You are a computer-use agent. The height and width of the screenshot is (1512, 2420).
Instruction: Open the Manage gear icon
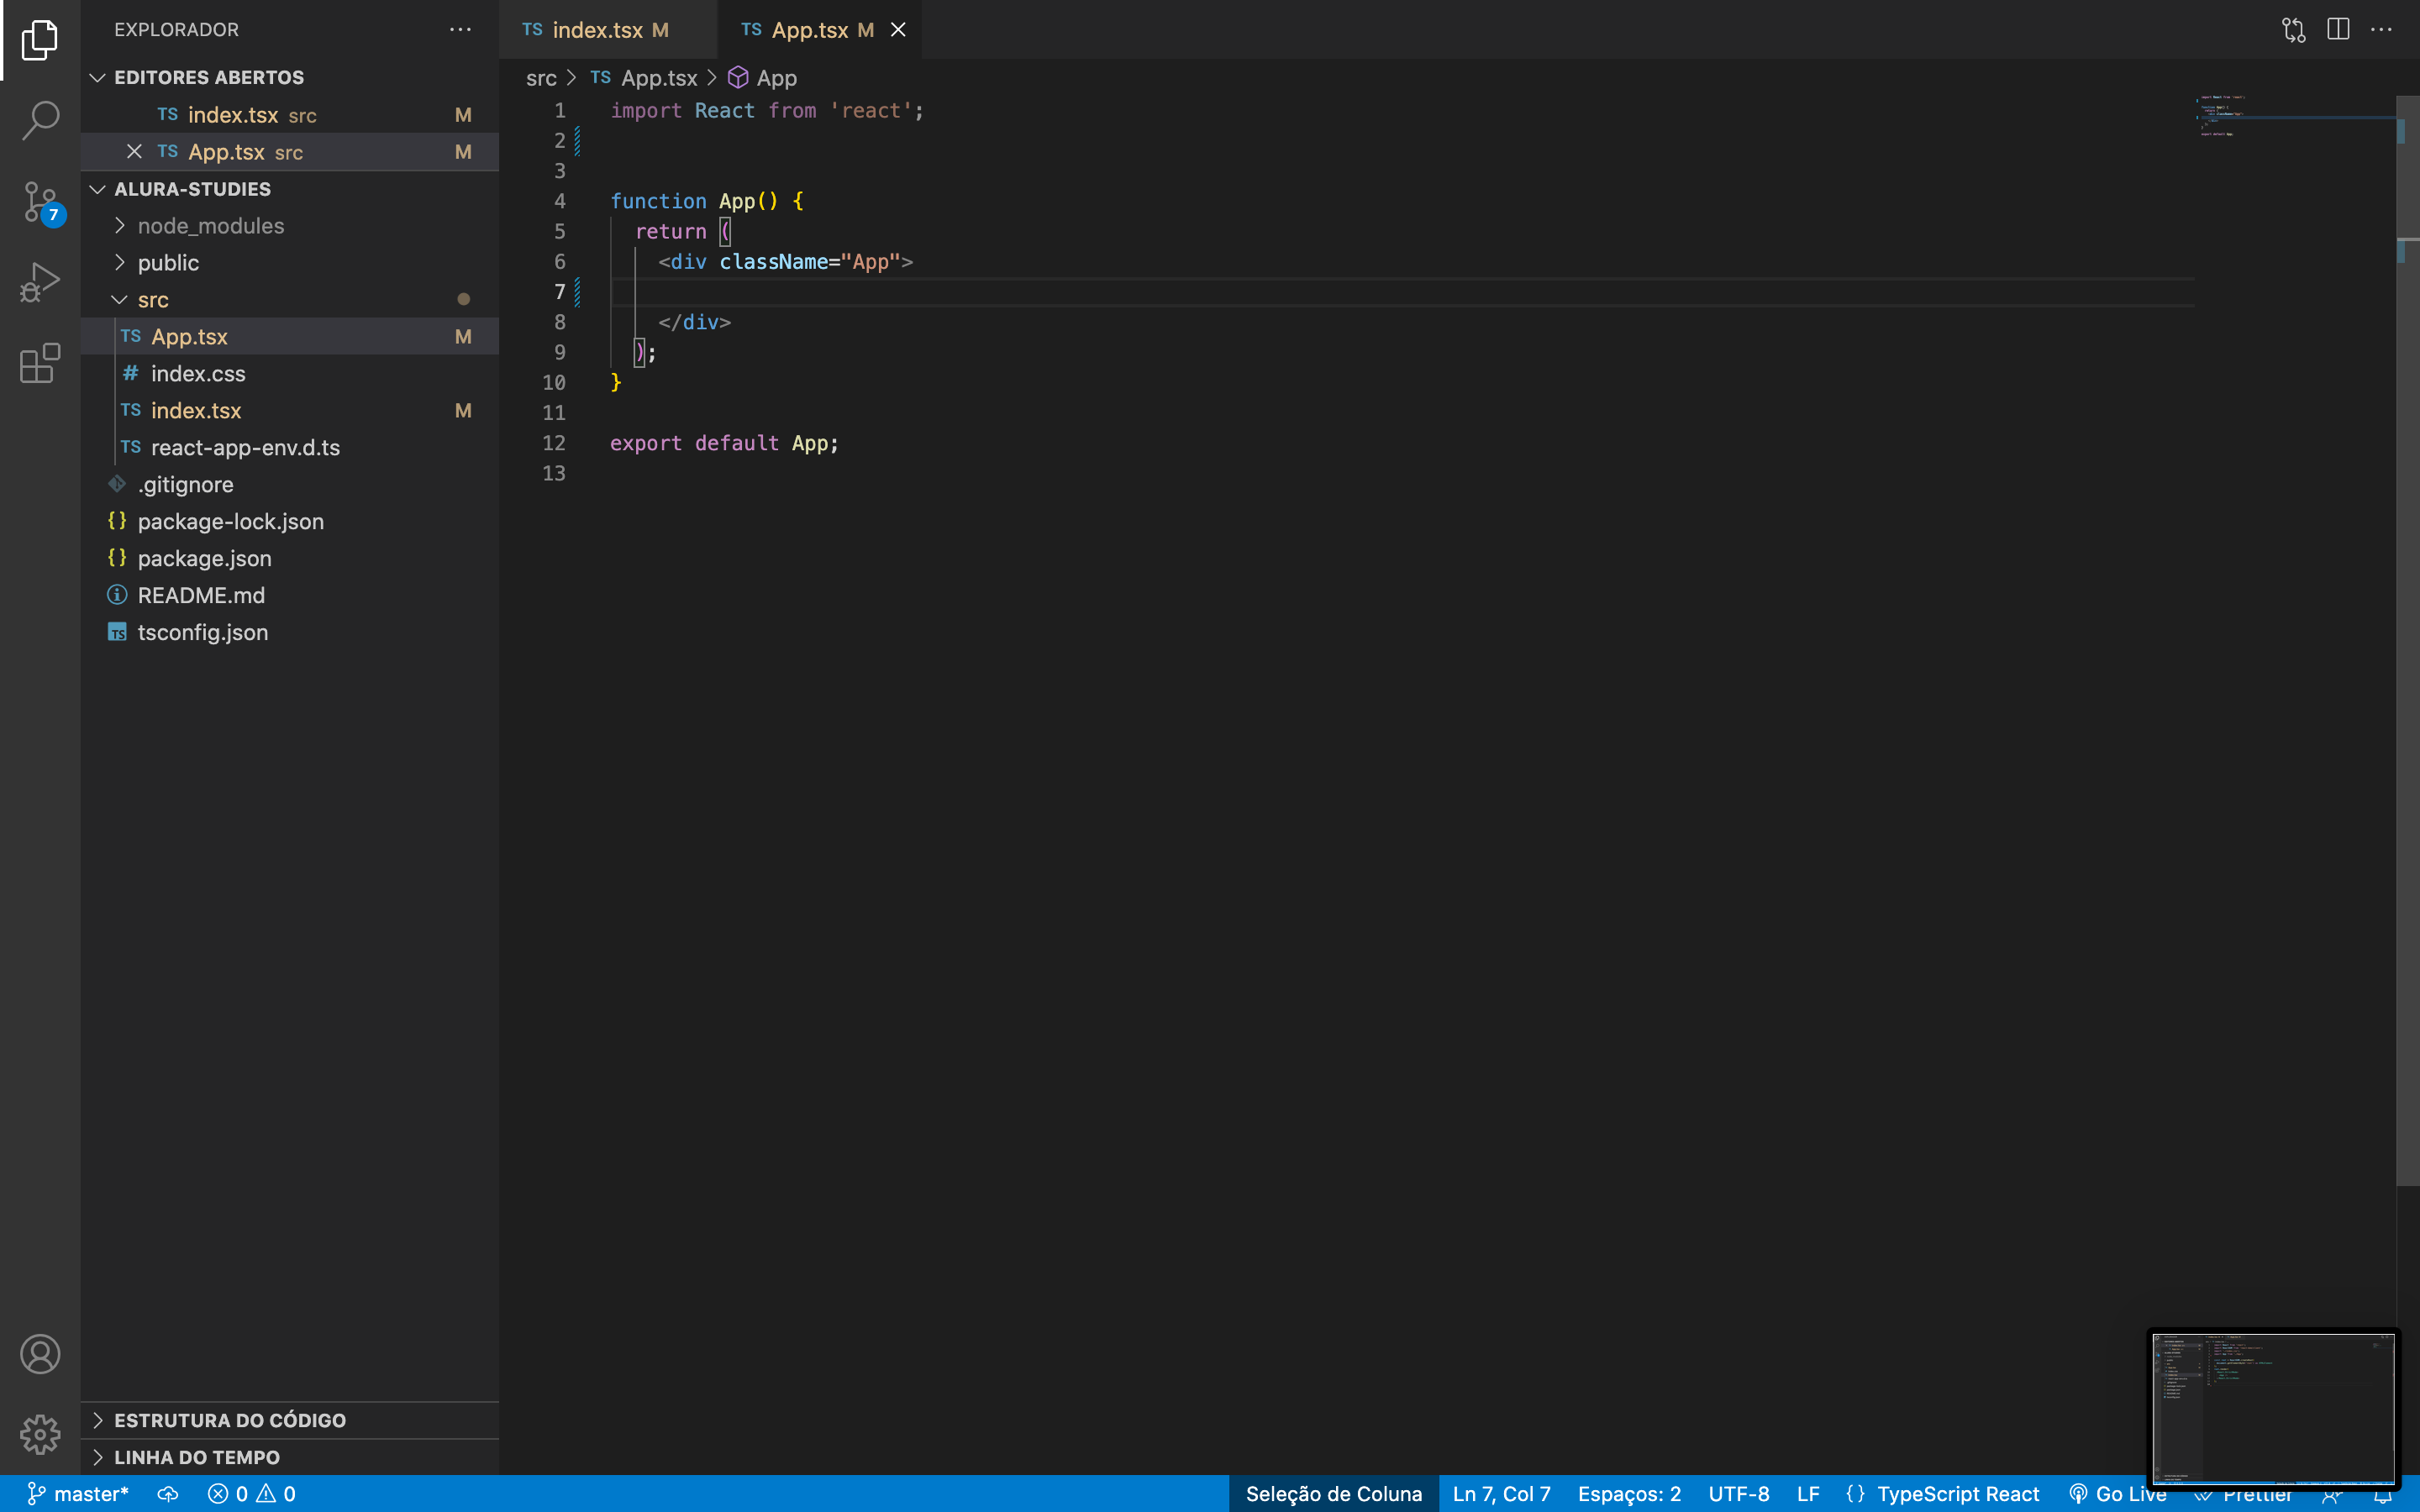(40, 1434)
